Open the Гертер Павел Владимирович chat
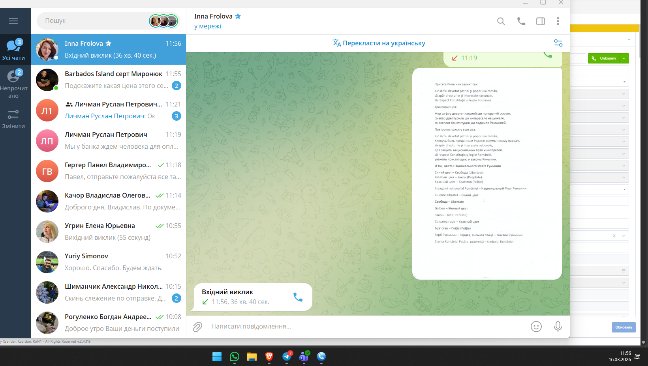 [x=109, y=171]
